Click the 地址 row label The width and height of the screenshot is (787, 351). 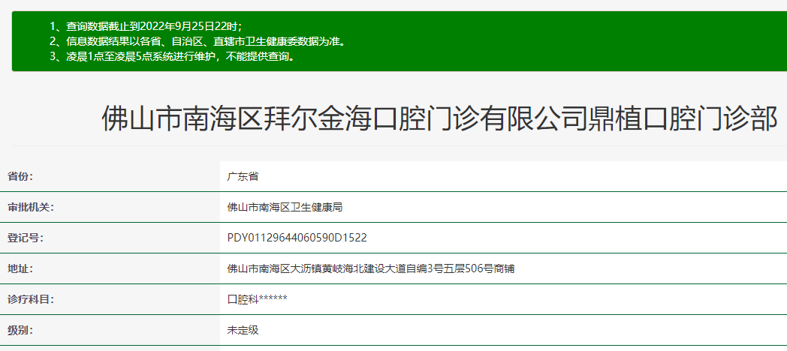point(20,268)
